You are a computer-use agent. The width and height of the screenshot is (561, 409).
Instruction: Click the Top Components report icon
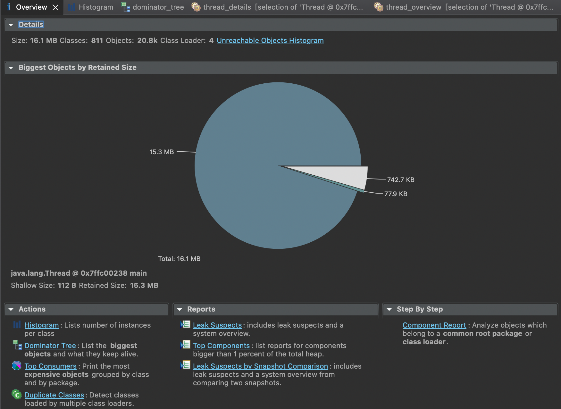click(185, 345)
